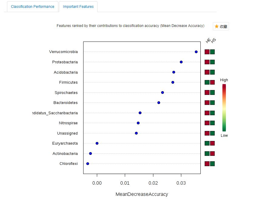Click the red HE cell for Actinobacteria
Screen dimensions: 266x201
pos(207,153)
